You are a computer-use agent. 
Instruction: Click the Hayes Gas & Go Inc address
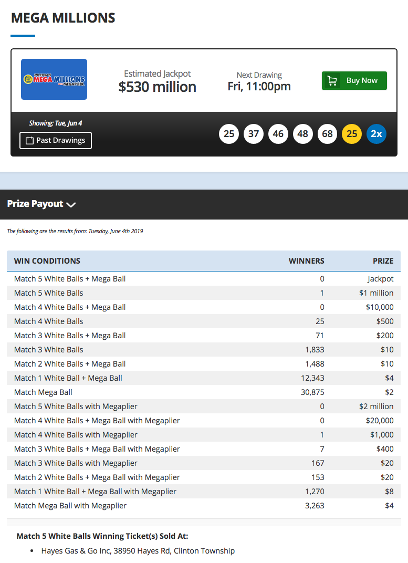tap(138, 551)
